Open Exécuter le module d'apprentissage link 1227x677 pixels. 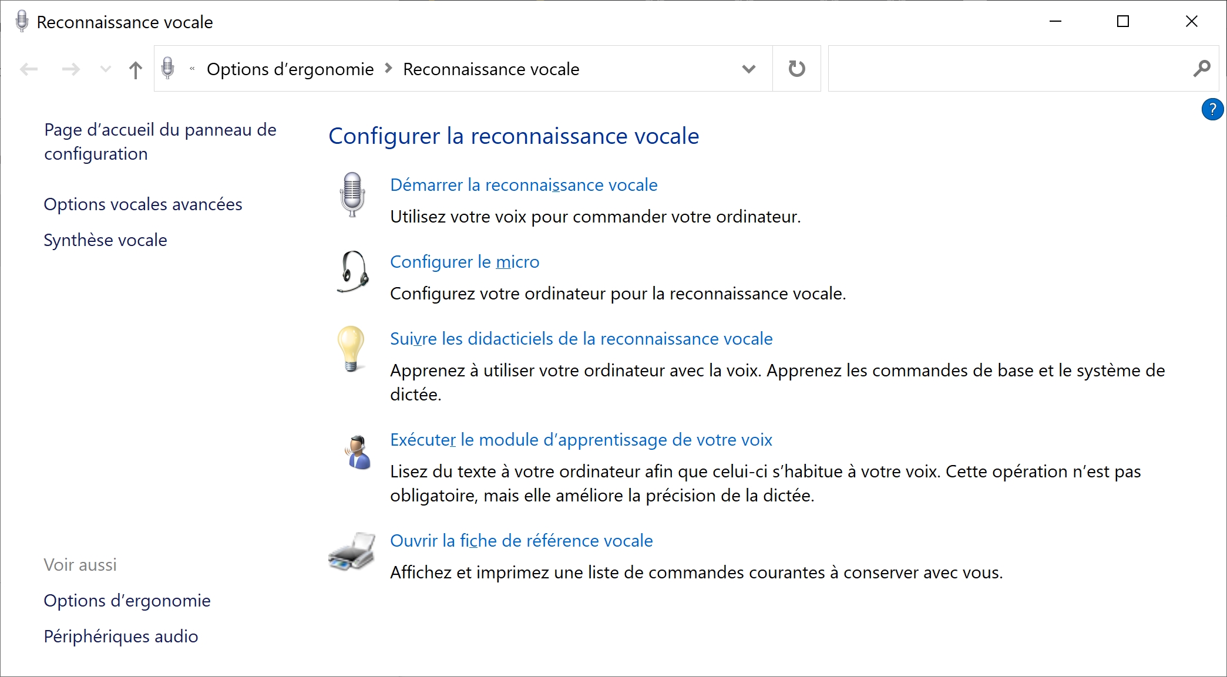tap(581, 440)
